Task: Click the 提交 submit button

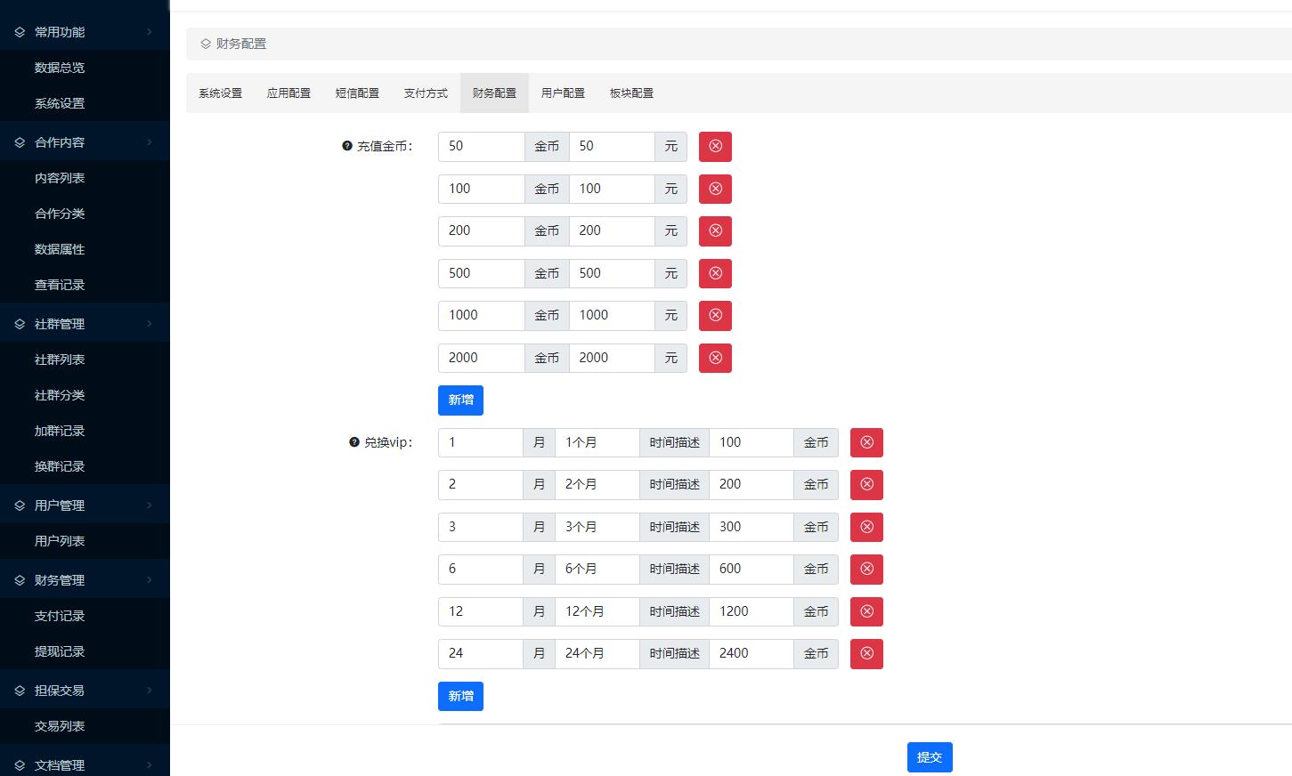Action: pos(930,757)
